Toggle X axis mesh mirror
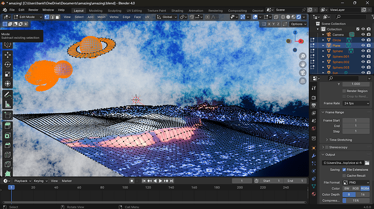This screenshot has height=209, width=374. tap(269, 24)
